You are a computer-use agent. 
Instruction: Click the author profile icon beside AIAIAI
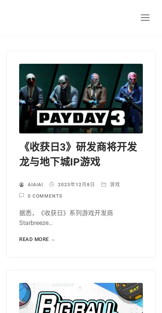[22, 185]
